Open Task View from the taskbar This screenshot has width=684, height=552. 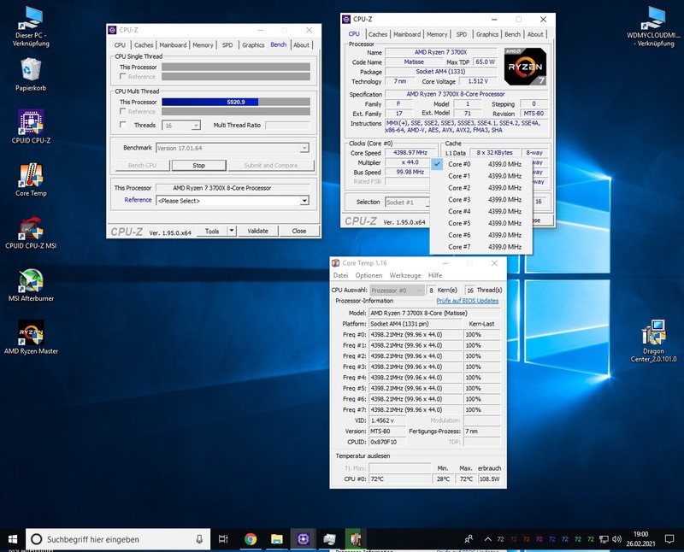[223, 539]
